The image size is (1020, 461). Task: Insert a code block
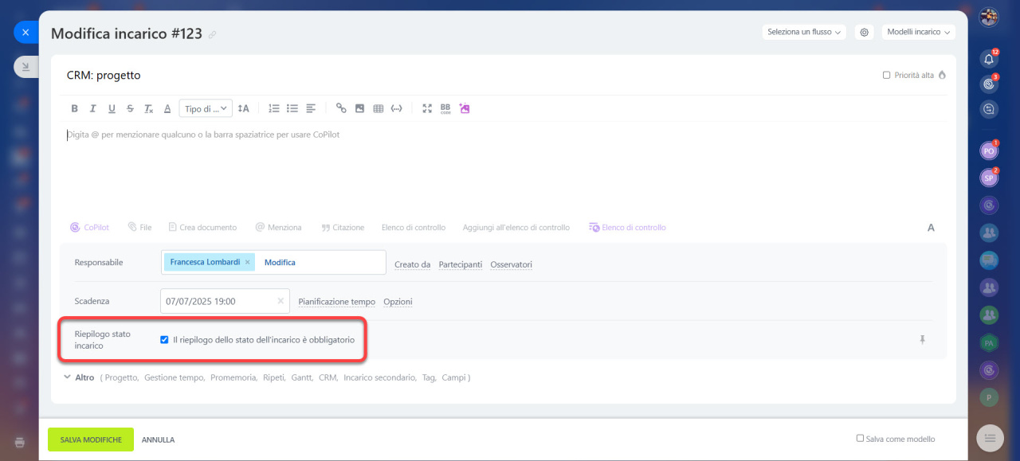pyautogui.click(x=397, y=108)
